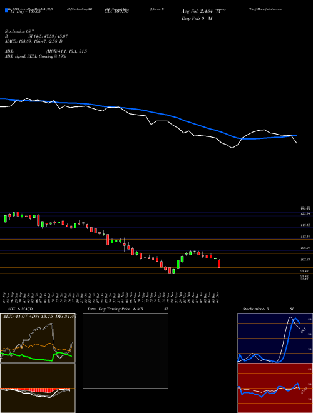Click the 'Avg Vol: 2.484 M' text
This screenshot has height=413, width=313.
tap(200, 11)
